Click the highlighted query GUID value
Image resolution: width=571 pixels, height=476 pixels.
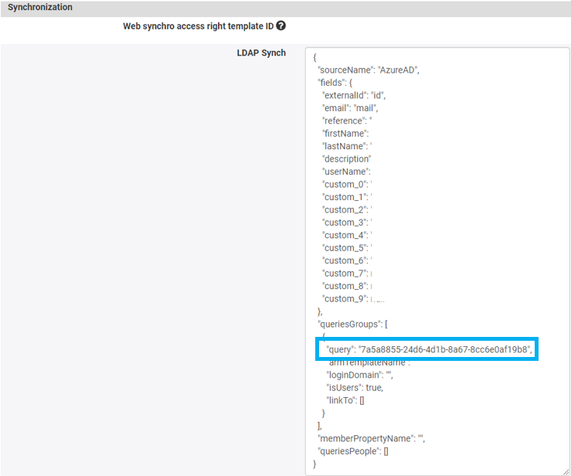(x=445, y=350)
